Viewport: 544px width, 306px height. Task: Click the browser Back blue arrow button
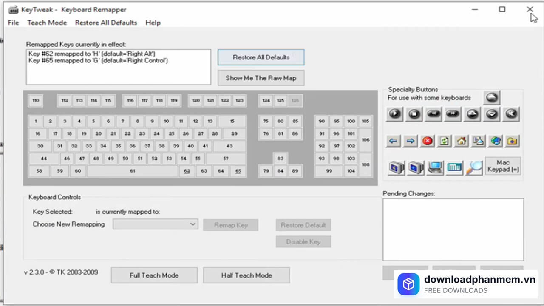[394, 141]
